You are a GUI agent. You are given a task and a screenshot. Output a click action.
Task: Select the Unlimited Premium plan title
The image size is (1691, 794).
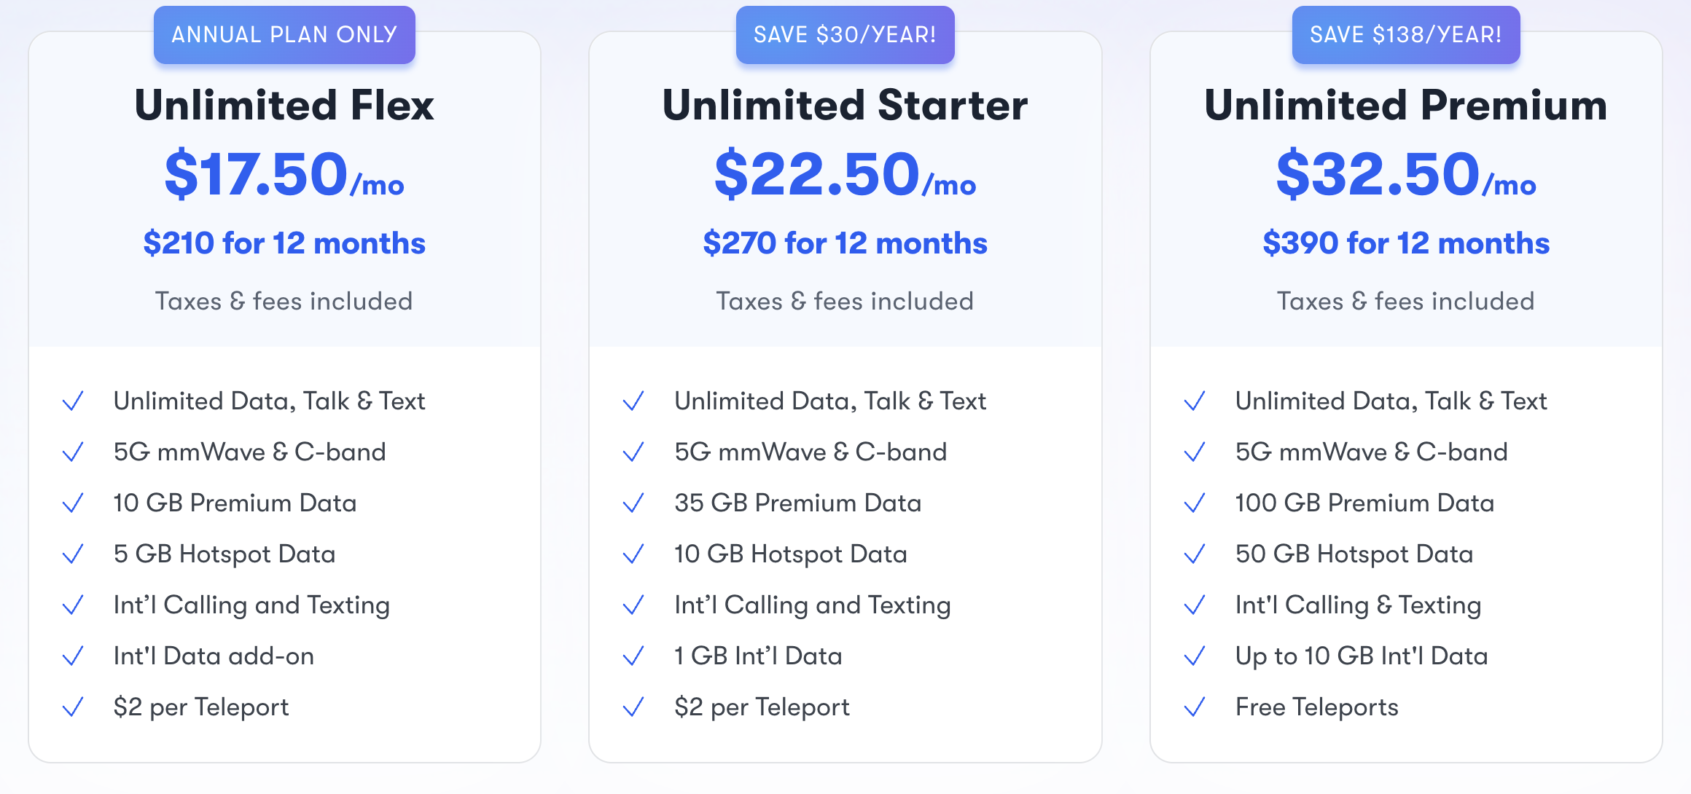click(1406, 106)
